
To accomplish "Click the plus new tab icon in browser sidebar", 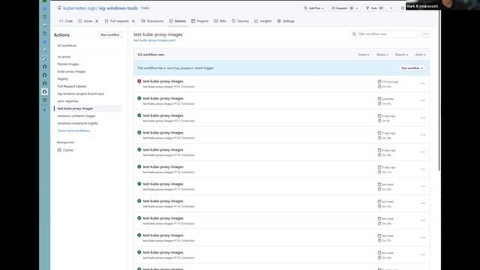I will coord(45,109).
